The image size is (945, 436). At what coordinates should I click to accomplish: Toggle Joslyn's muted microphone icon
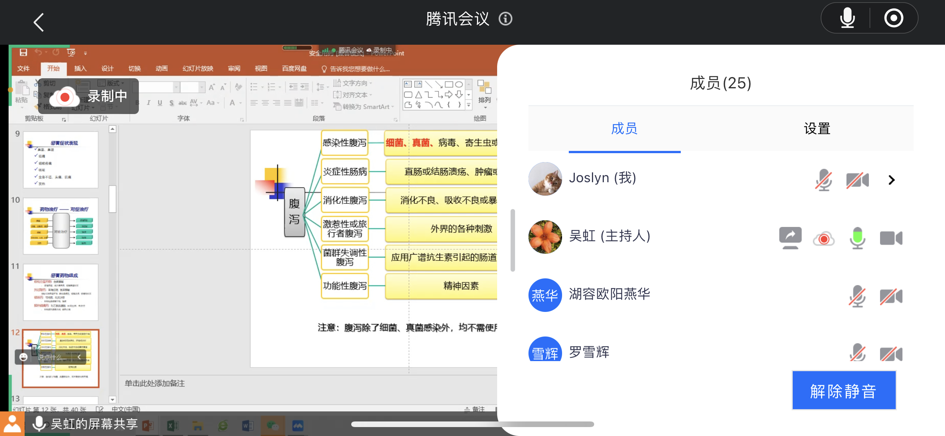click(x=823, y=180)
